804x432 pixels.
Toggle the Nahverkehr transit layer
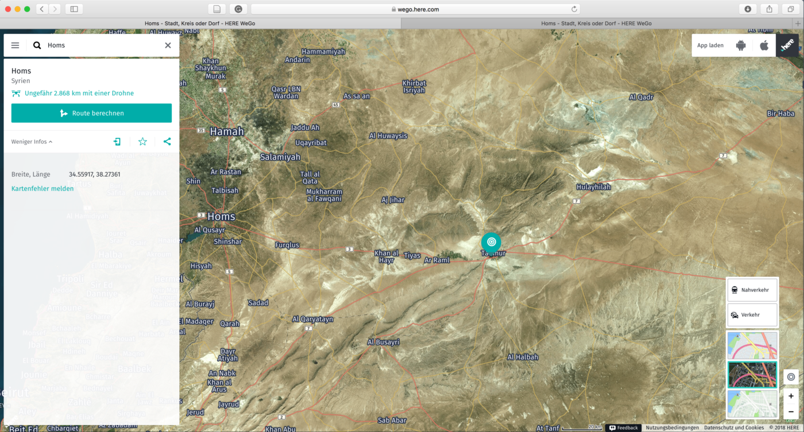coord(752,290)
